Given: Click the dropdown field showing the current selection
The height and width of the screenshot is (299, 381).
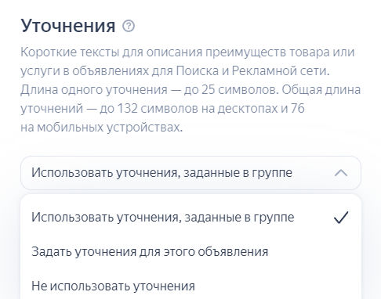Looking at the screenshot, I should pos(191,173).
